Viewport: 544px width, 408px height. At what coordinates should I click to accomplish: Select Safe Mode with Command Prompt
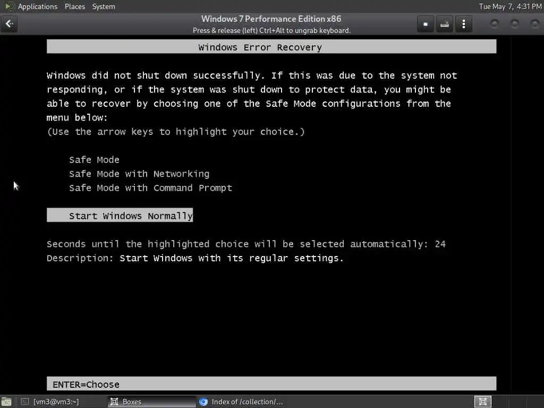tap(150, 188)
